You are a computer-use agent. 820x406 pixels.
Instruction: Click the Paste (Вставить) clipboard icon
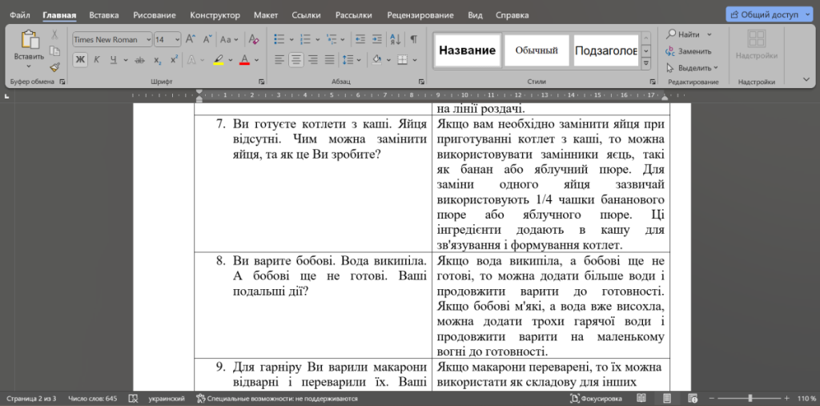30,40
